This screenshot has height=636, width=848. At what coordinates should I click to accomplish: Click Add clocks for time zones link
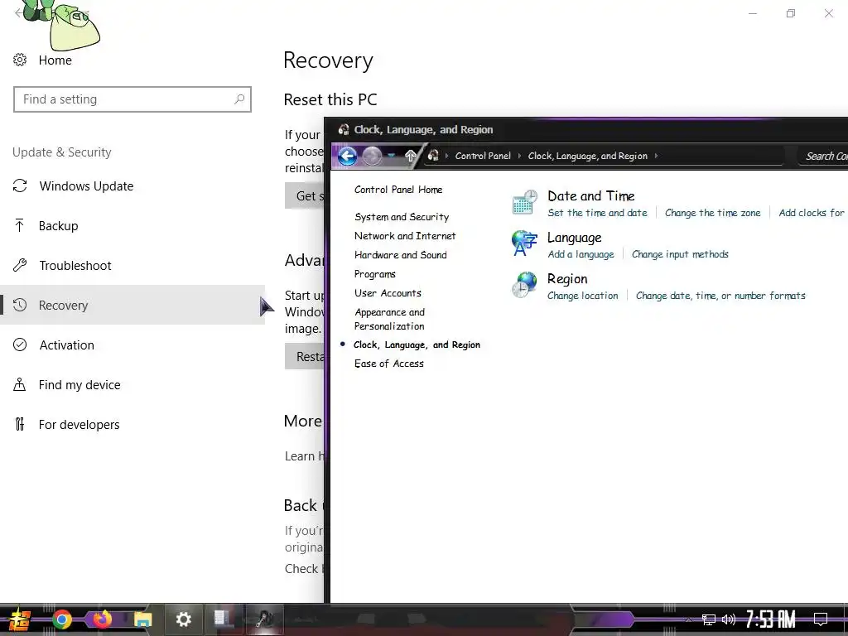(813, 213)
